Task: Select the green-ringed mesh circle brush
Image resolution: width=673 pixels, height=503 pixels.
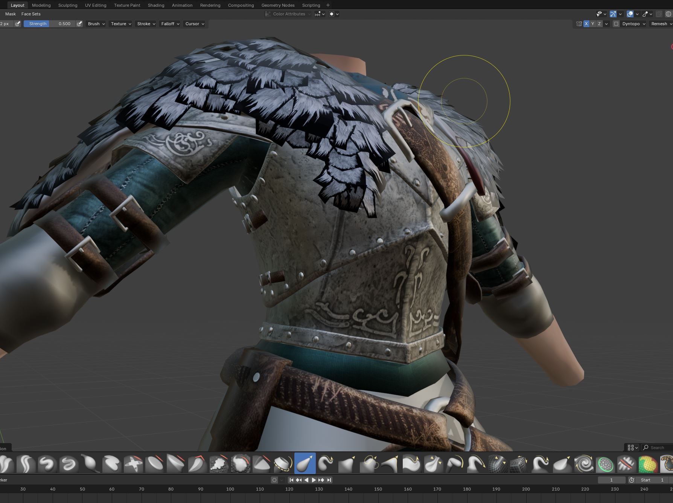Action: click(x=605, y=463)
